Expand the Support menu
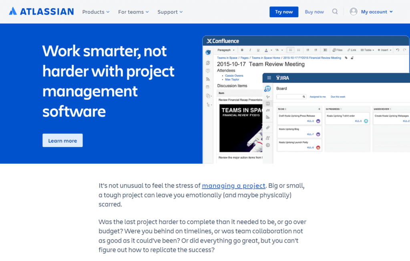The width and height of the screenshot is (410, 261). coord(170,12)
